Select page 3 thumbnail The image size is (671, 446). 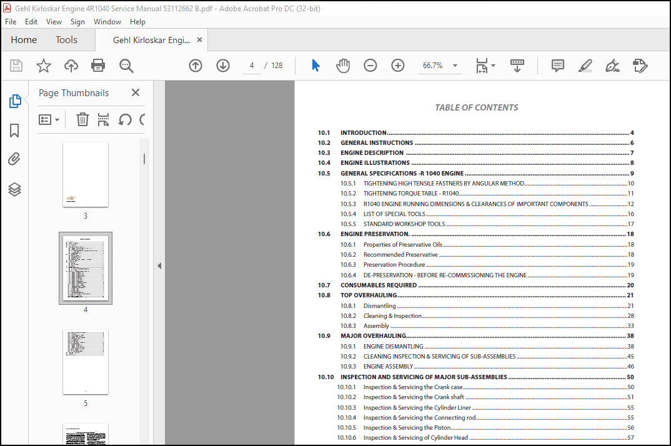[x=86, y=175]
